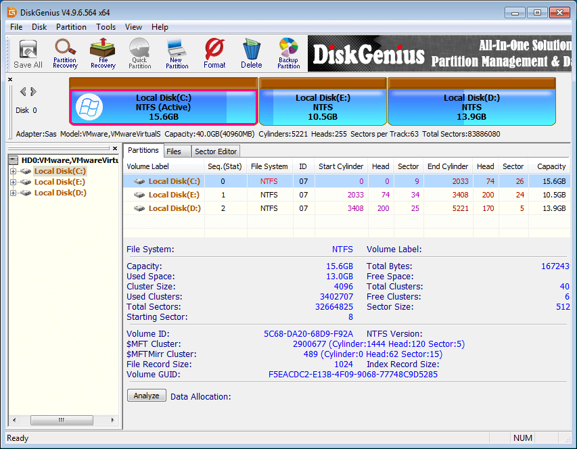Viewport: 577px width, 449px height.
Task: Go to previous disk arrow
Action: [x=23, y=91]
